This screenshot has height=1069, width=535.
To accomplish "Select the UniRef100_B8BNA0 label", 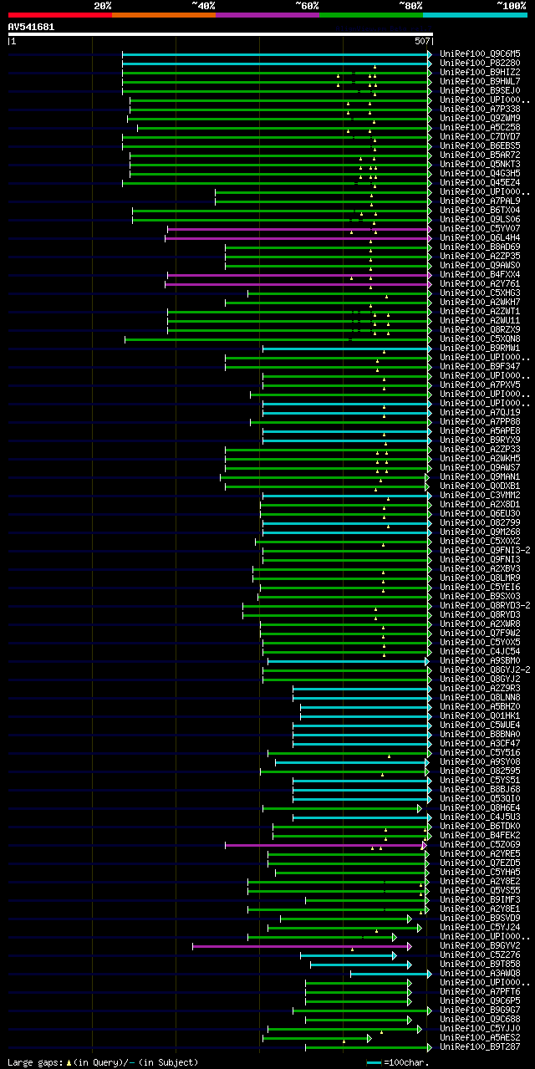I will tap(480, 735).
